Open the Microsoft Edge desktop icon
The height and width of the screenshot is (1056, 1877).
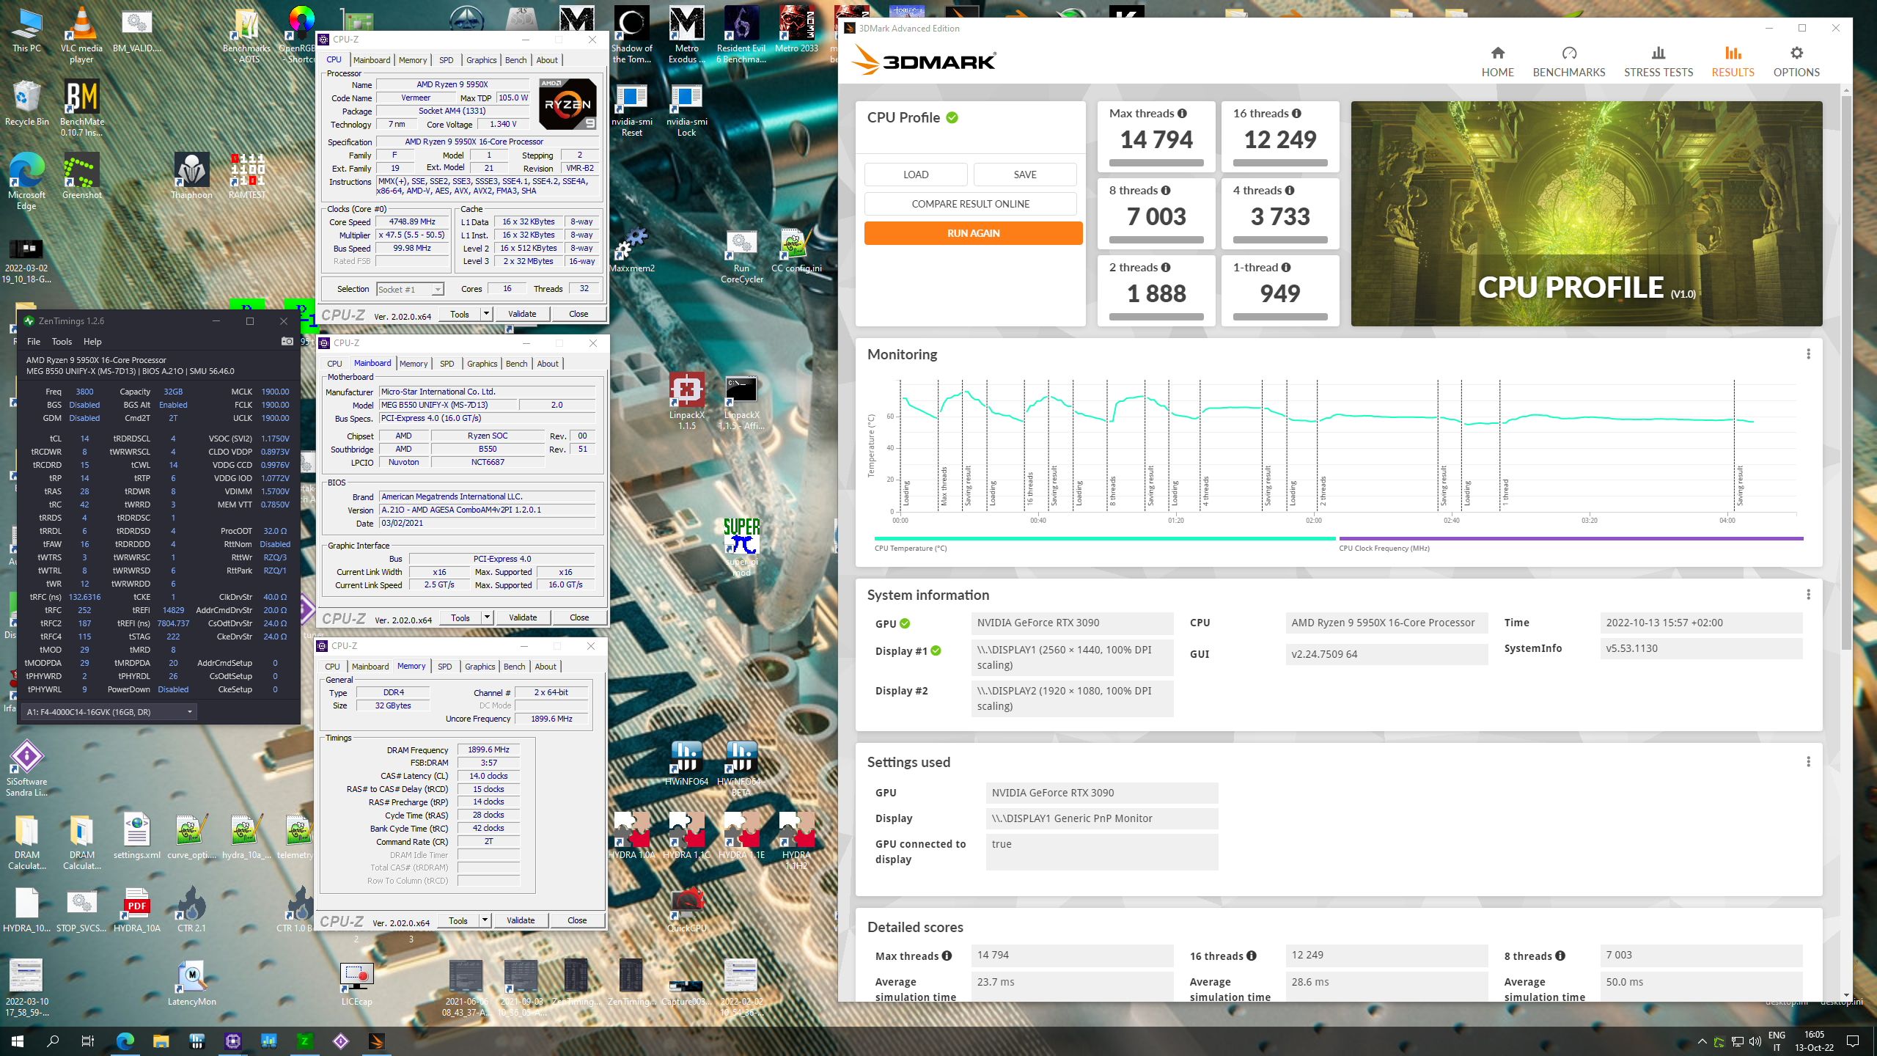(x=26, y=180)
